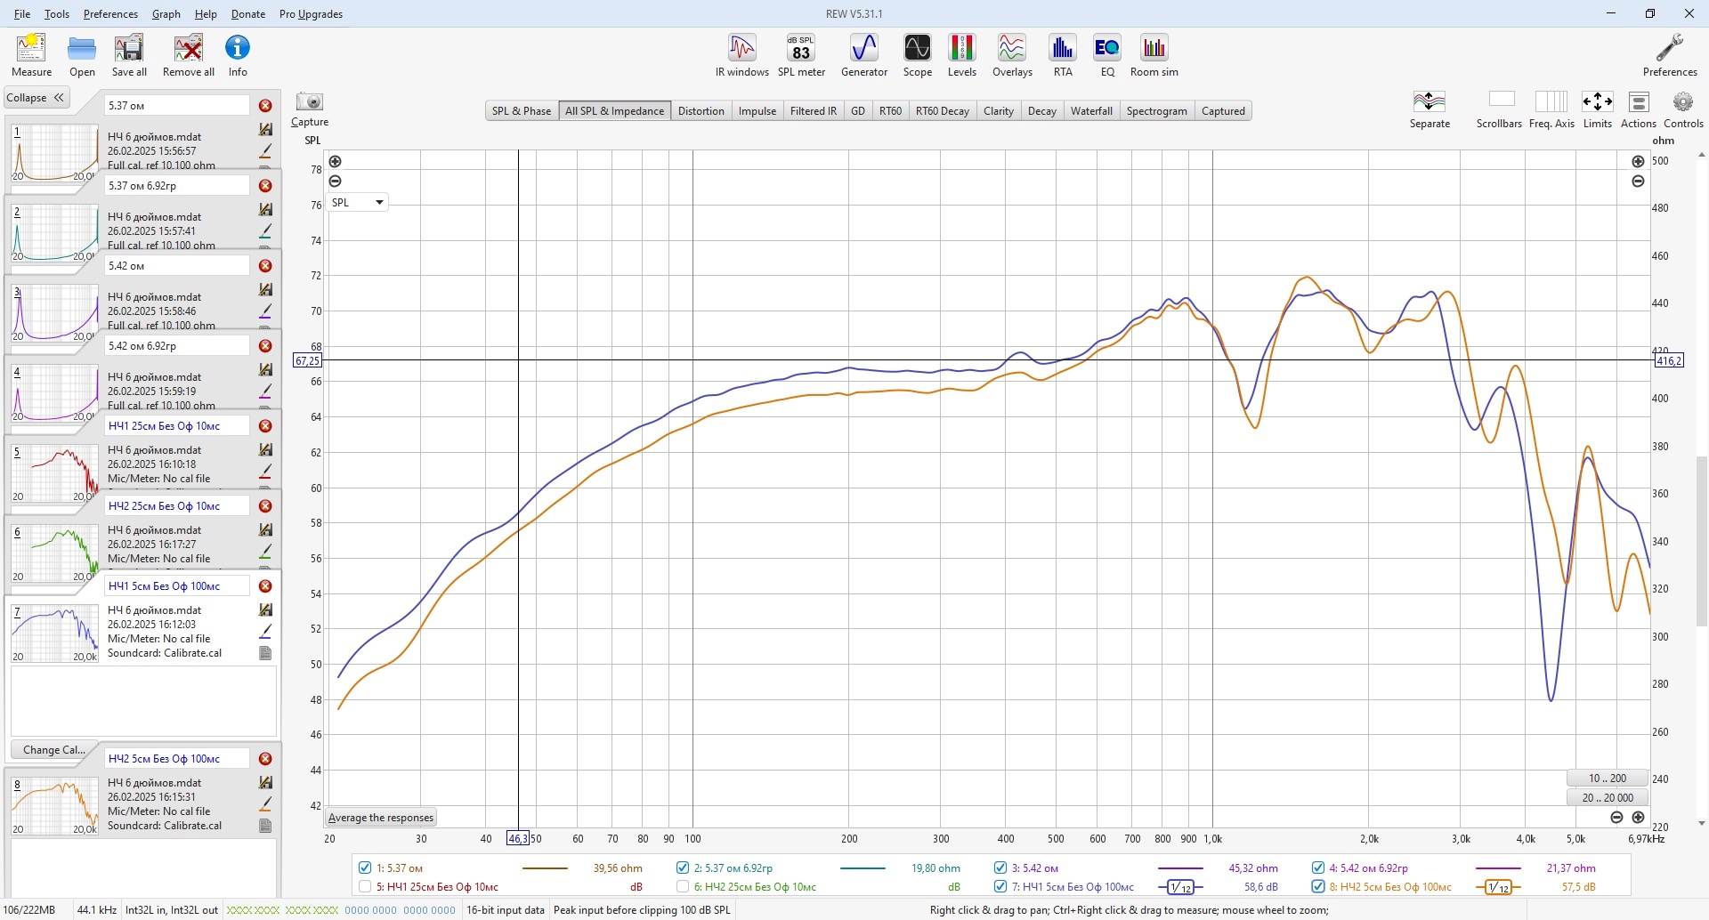Toggle trace 1: 5.37 ом checkbox
The image size is (1709, 920).
tap(365, 868)
